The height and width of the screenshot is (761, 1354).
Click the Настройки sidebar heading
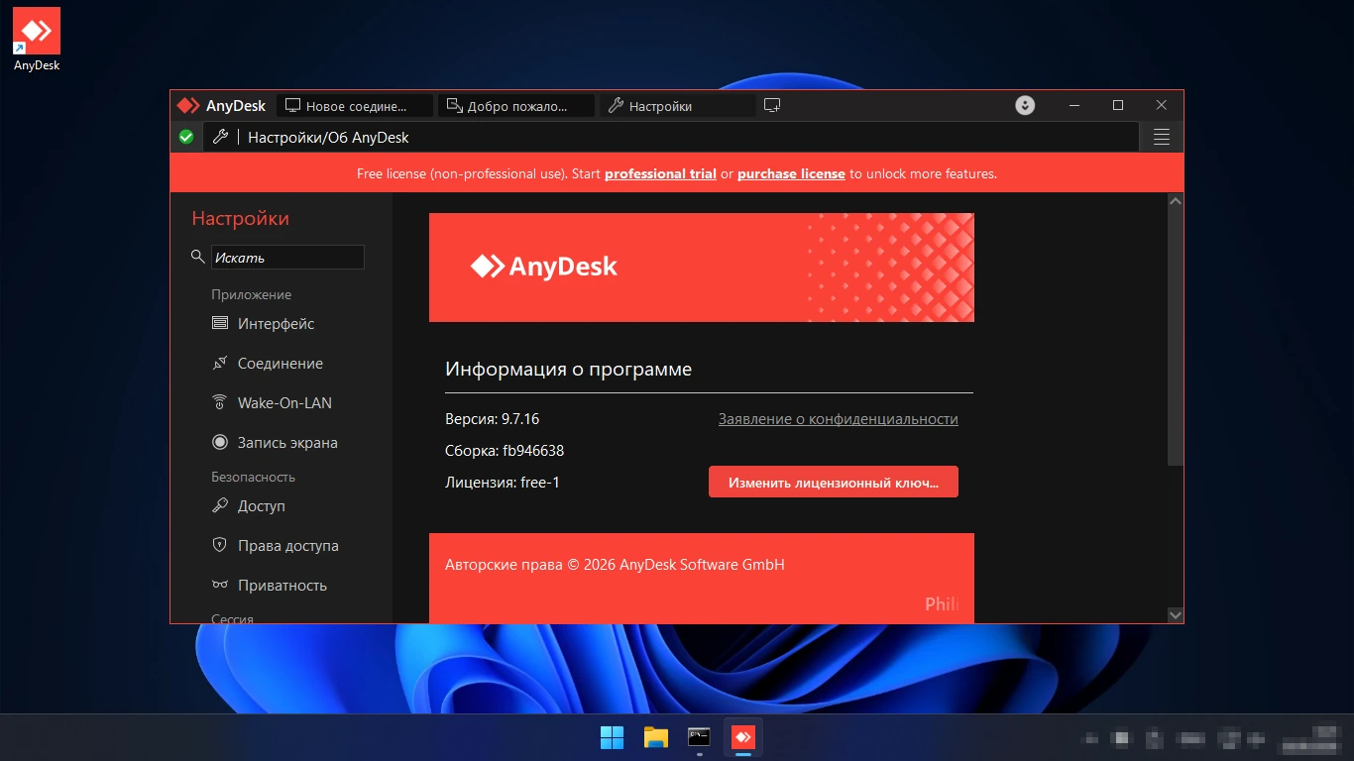pos(241,219)
